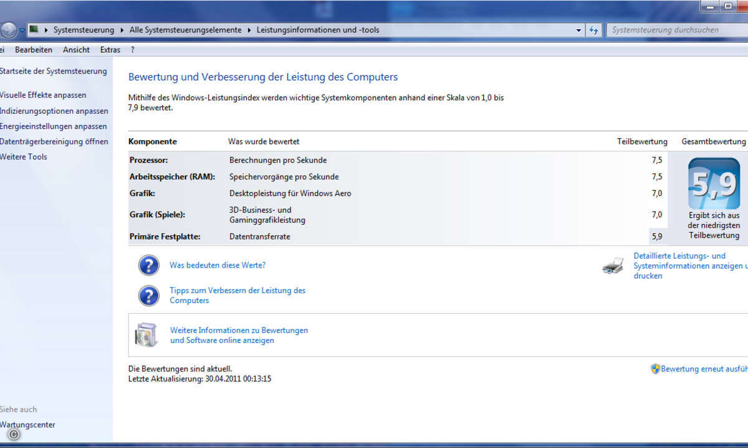Open Detaillierte Leistungs- und Systeminformationen link
Viewport: 748px width, 448px height.
(691, 266)
